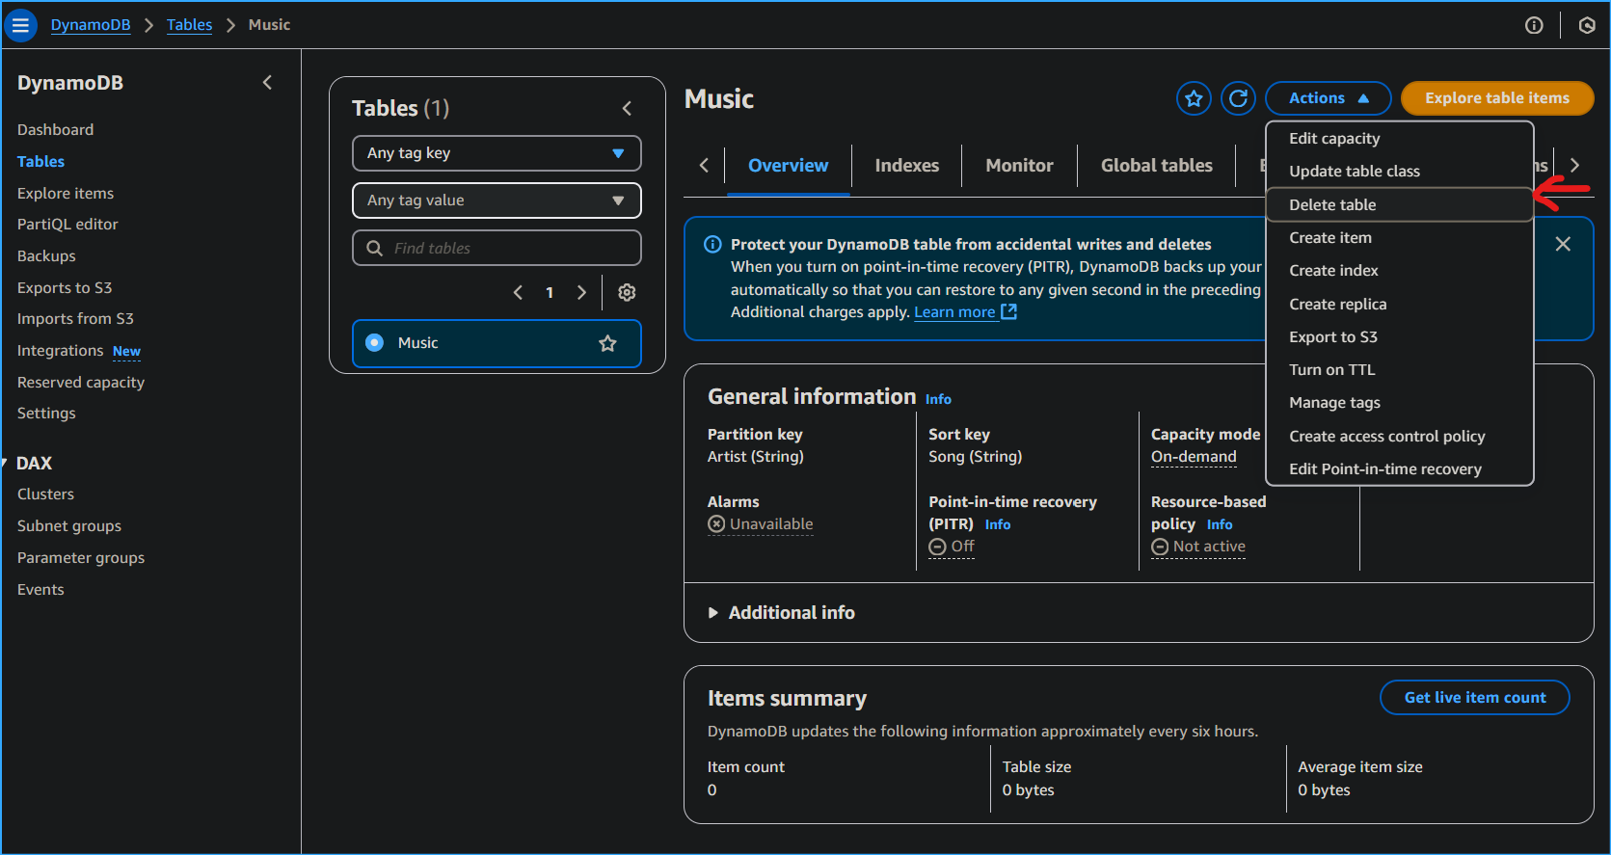Star the Music table in list
The width and height of the screenshot is (1611, 855).
pos(607,343)
